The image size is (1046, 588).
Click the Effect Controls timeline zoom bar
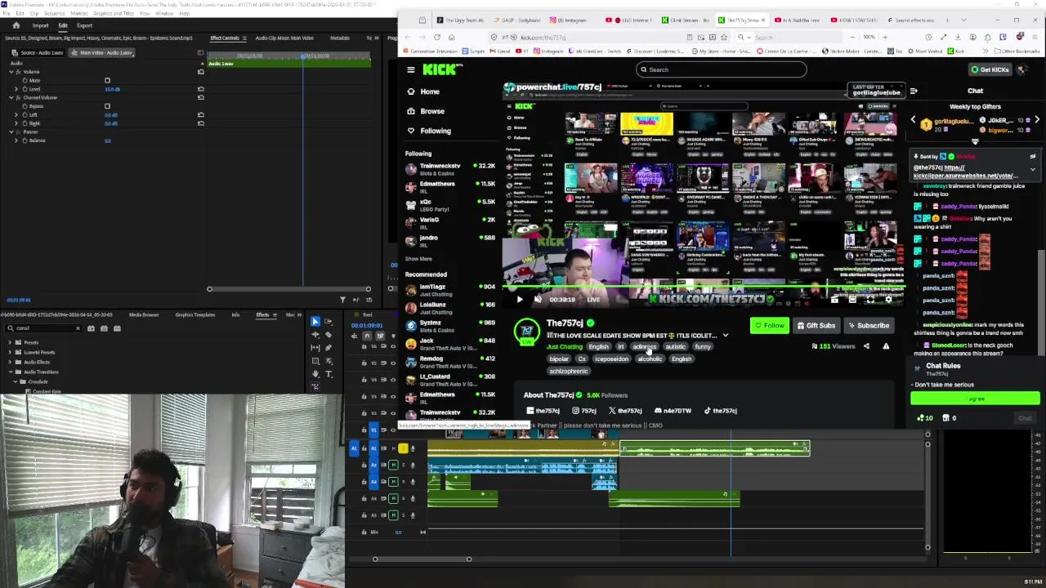coord(288,289)
